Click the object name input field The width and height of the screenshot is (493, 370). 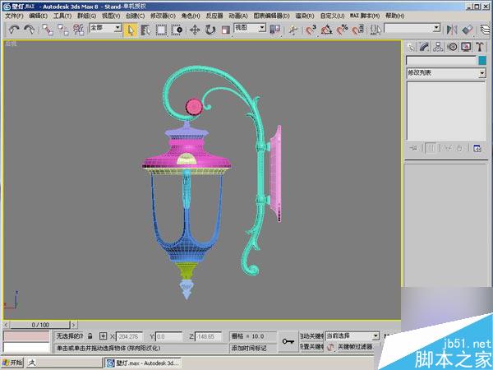pos(441,60)
